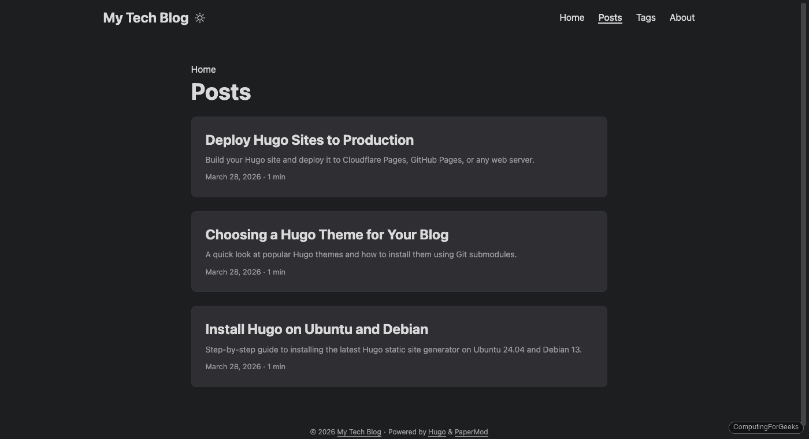
Task: Click the large Posts page heading
Action: click(221, 91)
